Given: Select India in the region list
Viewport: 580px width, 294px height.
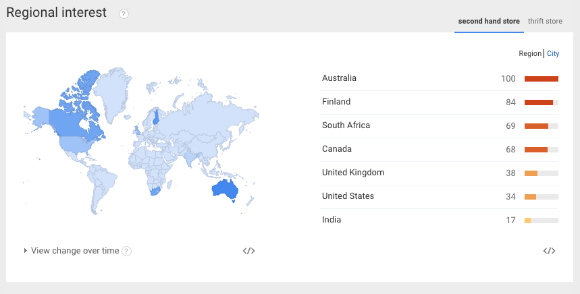Looking at the screenshot, I should (x=332, y=220).
